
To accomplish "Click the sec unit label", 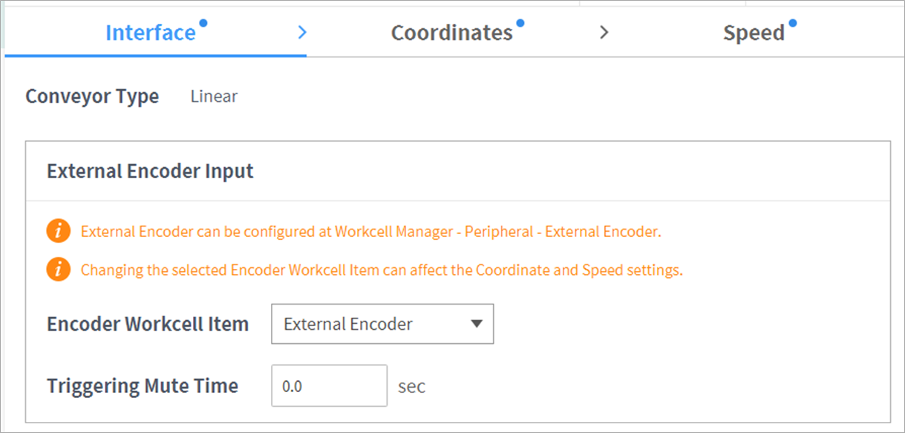I will pos(412,387).
